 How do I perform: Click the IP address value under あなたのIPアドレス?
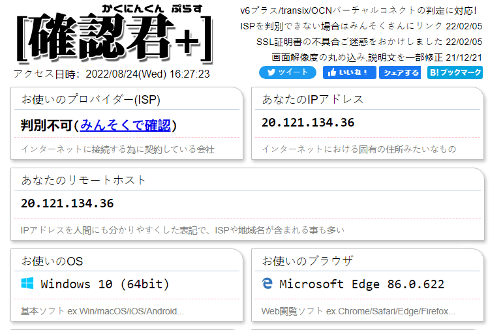[308, 123]
